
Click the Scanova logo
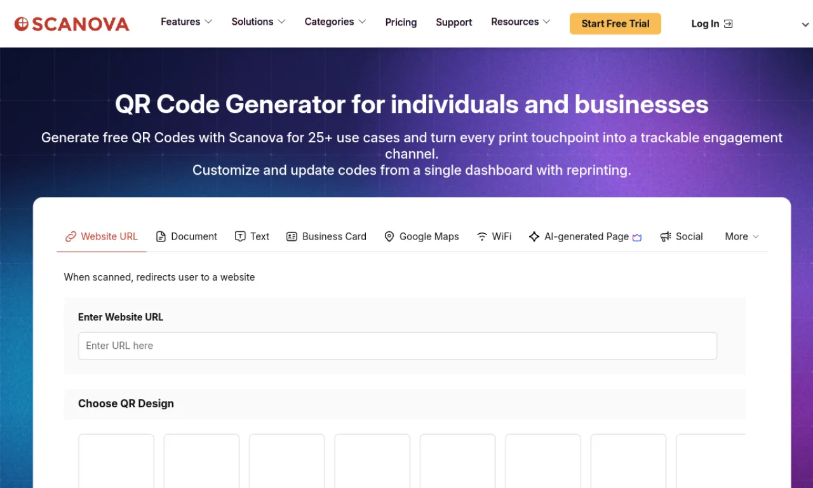[x=72, y=24]
